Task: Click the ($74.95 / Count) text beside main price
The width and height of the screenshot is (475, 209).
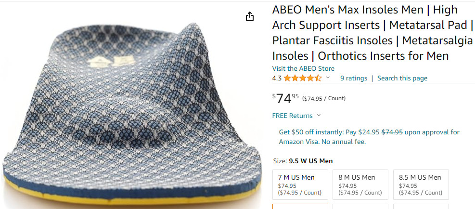Action: [323, 99]
